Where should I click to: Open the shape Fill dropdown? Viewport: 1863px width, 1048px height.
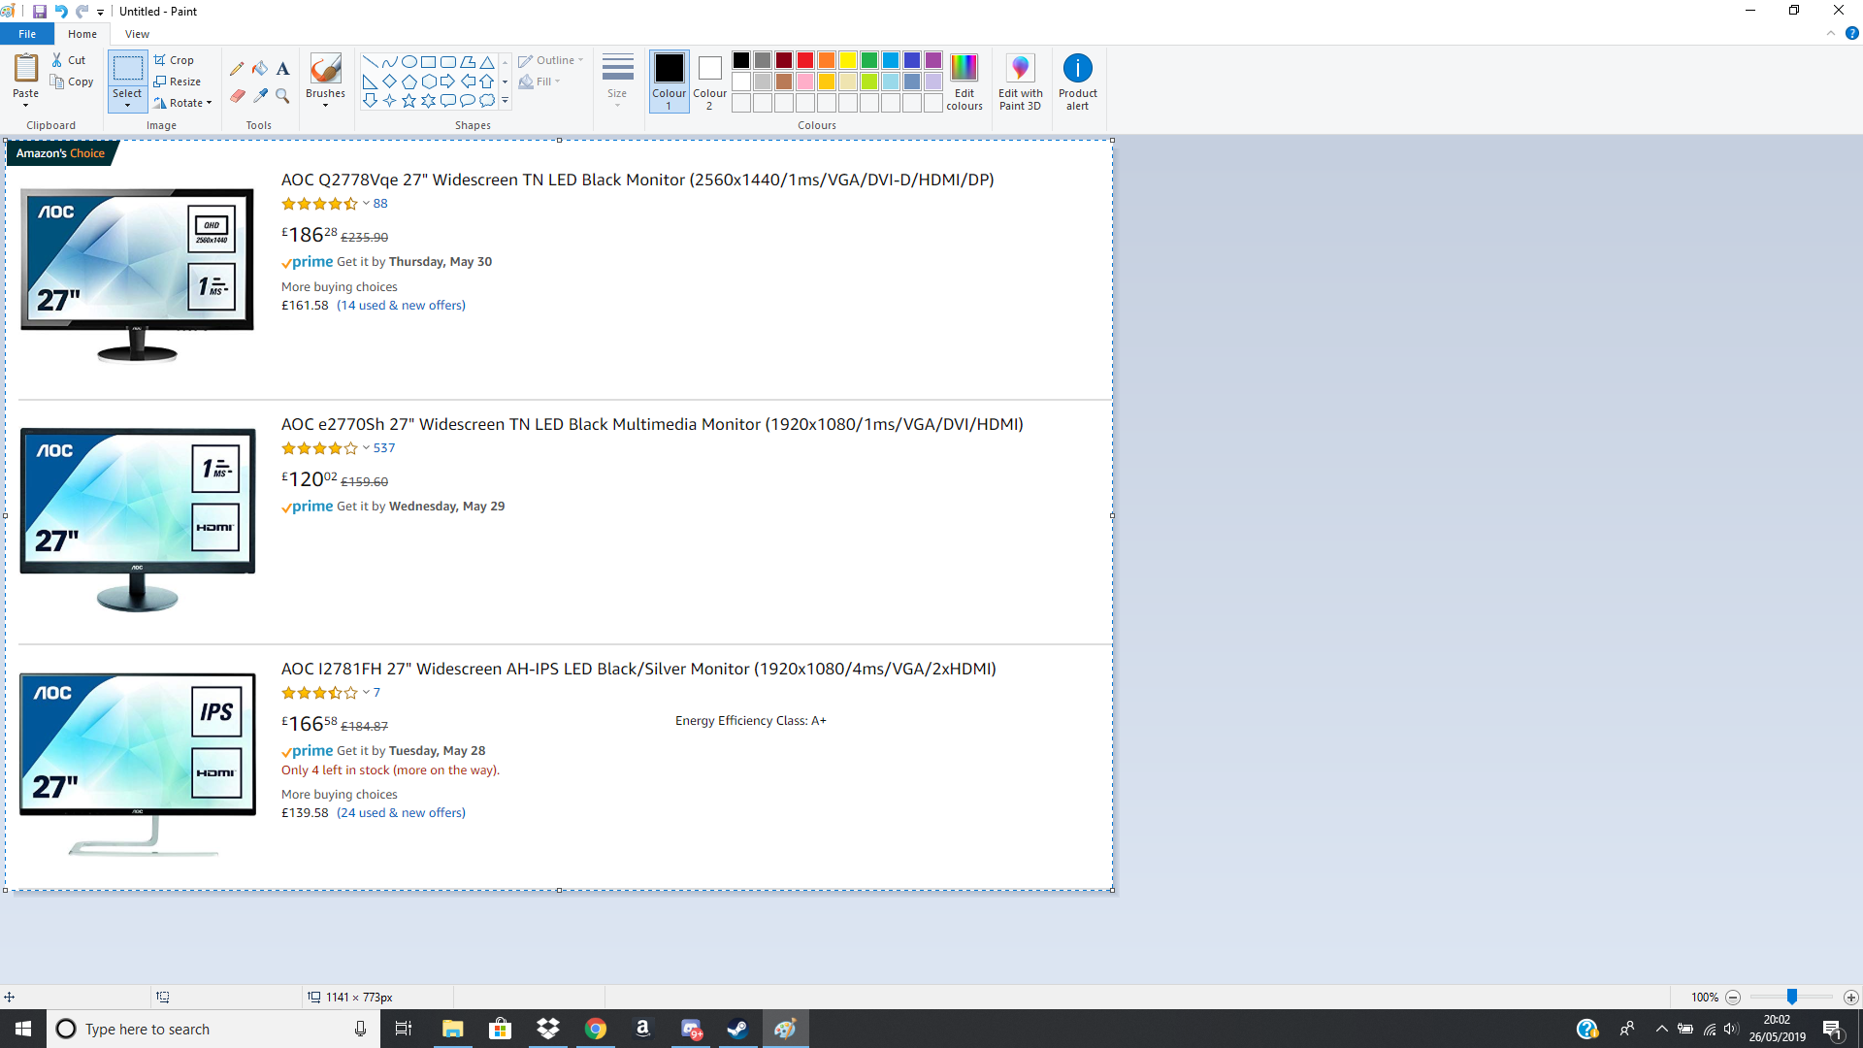(539, 82)
